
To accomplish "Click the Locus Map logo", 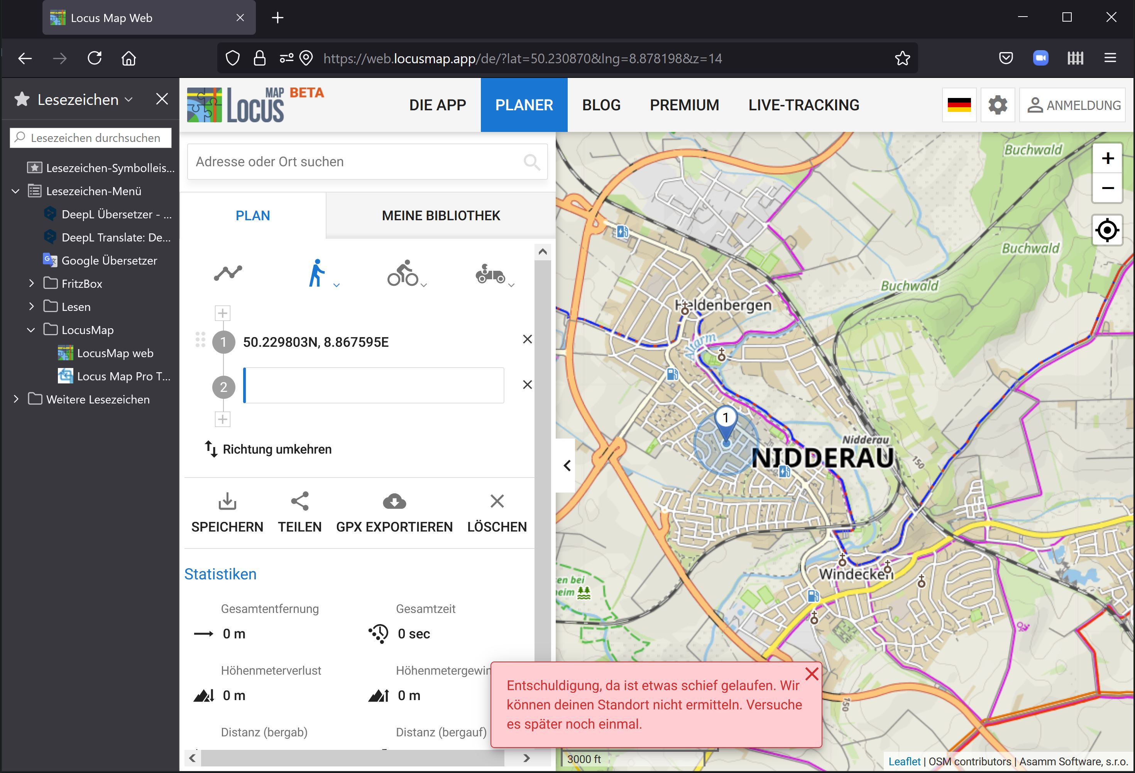I will [255, 105].
